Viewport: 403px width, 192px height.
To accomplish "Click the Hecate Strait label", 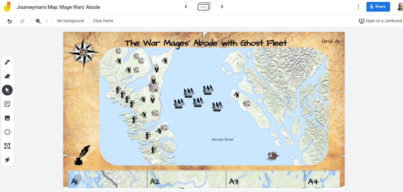I will tap(223, 139).
